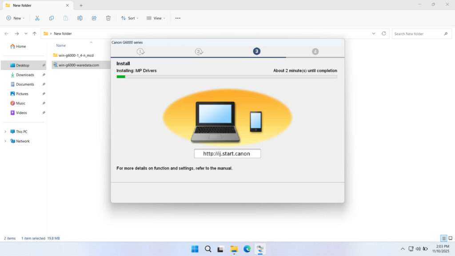The width and height of the screenshot is (455, 256).
Task: Click the Home sidebar entry
Action: (20, 46)
